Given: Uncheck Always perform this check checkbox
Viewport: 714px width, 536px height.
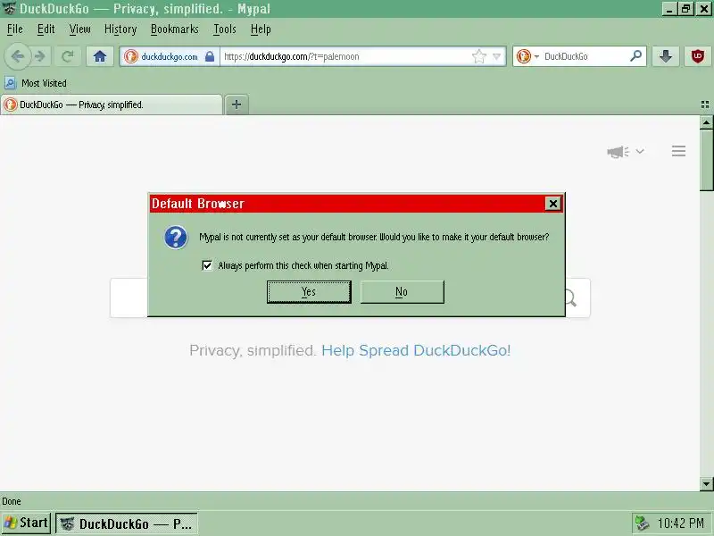Looking at the screenshot, I should (207, 265).
